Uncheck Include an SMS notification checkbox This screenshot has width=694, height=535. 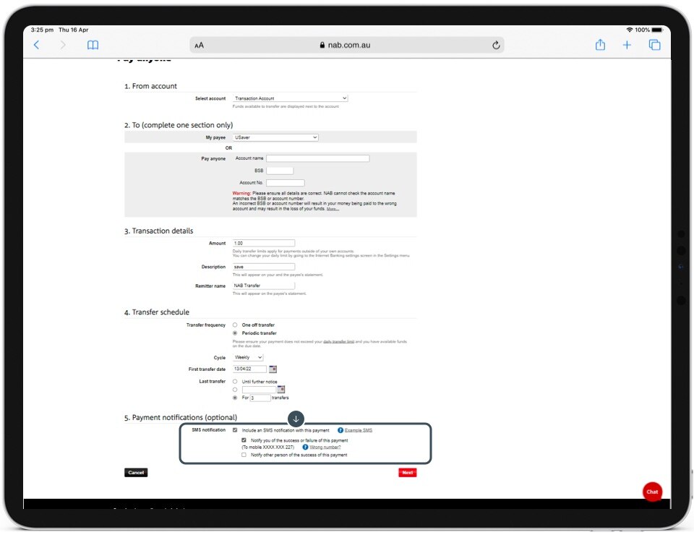(235, 430)
